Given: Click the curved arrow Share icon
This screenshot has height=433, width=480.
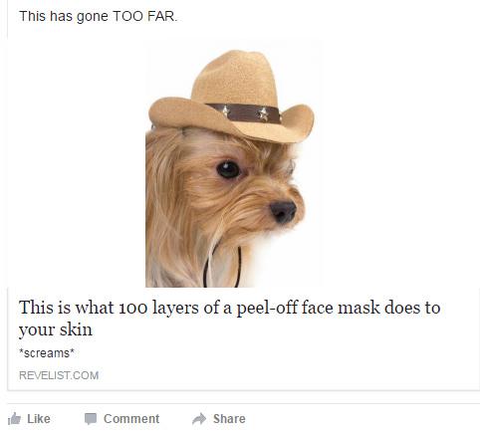Looking at the screenshot, I should [x=199, y=419].
